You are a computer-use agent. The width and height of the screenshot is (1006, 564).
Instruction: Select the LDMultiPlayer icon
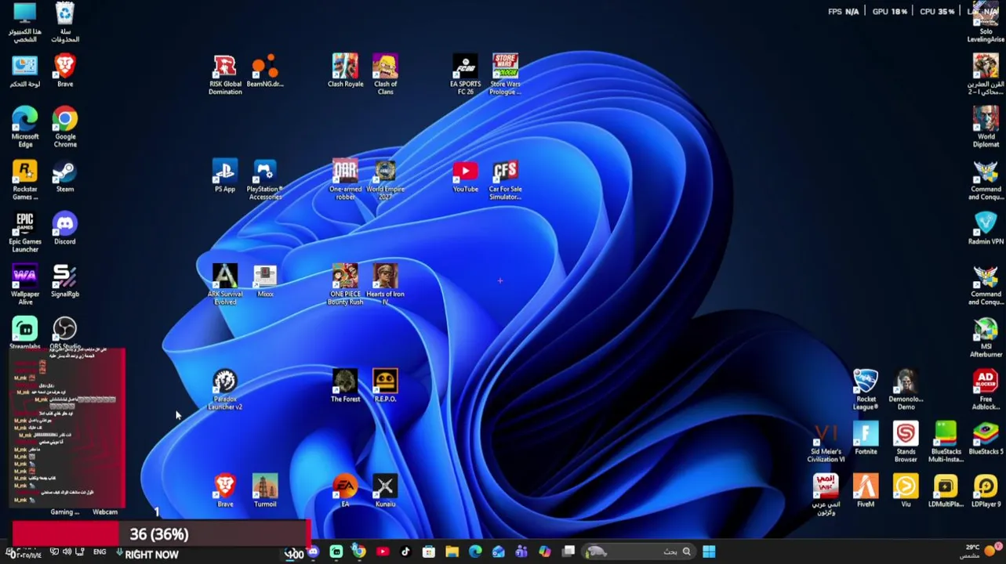pyautogui.click(x=946, y=491)
